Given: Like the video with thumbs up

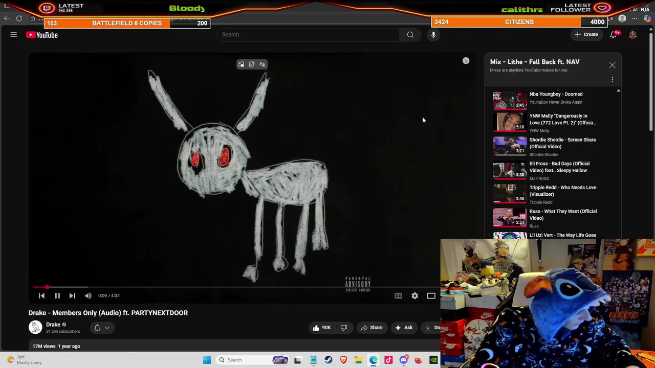Looking at the screenshot, I should coord(321,328).
